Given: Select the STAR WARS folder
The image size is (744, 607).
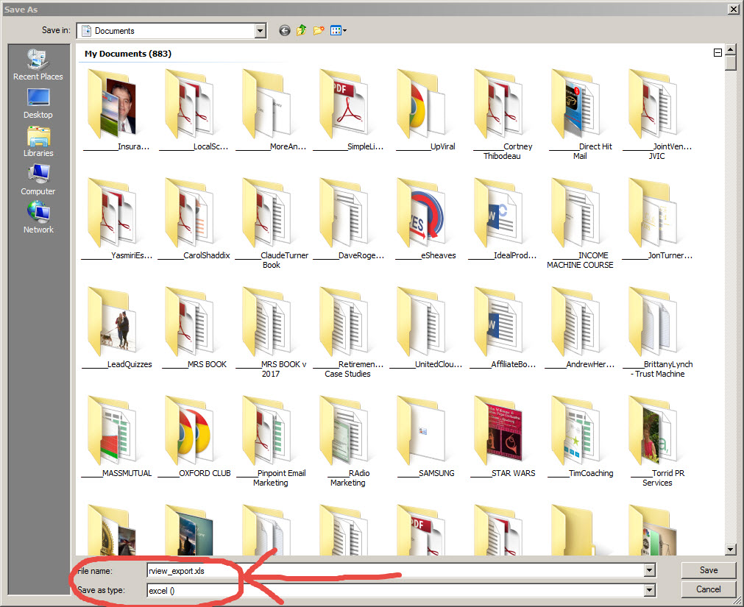Looking at the screenshot, I should 503,437.
